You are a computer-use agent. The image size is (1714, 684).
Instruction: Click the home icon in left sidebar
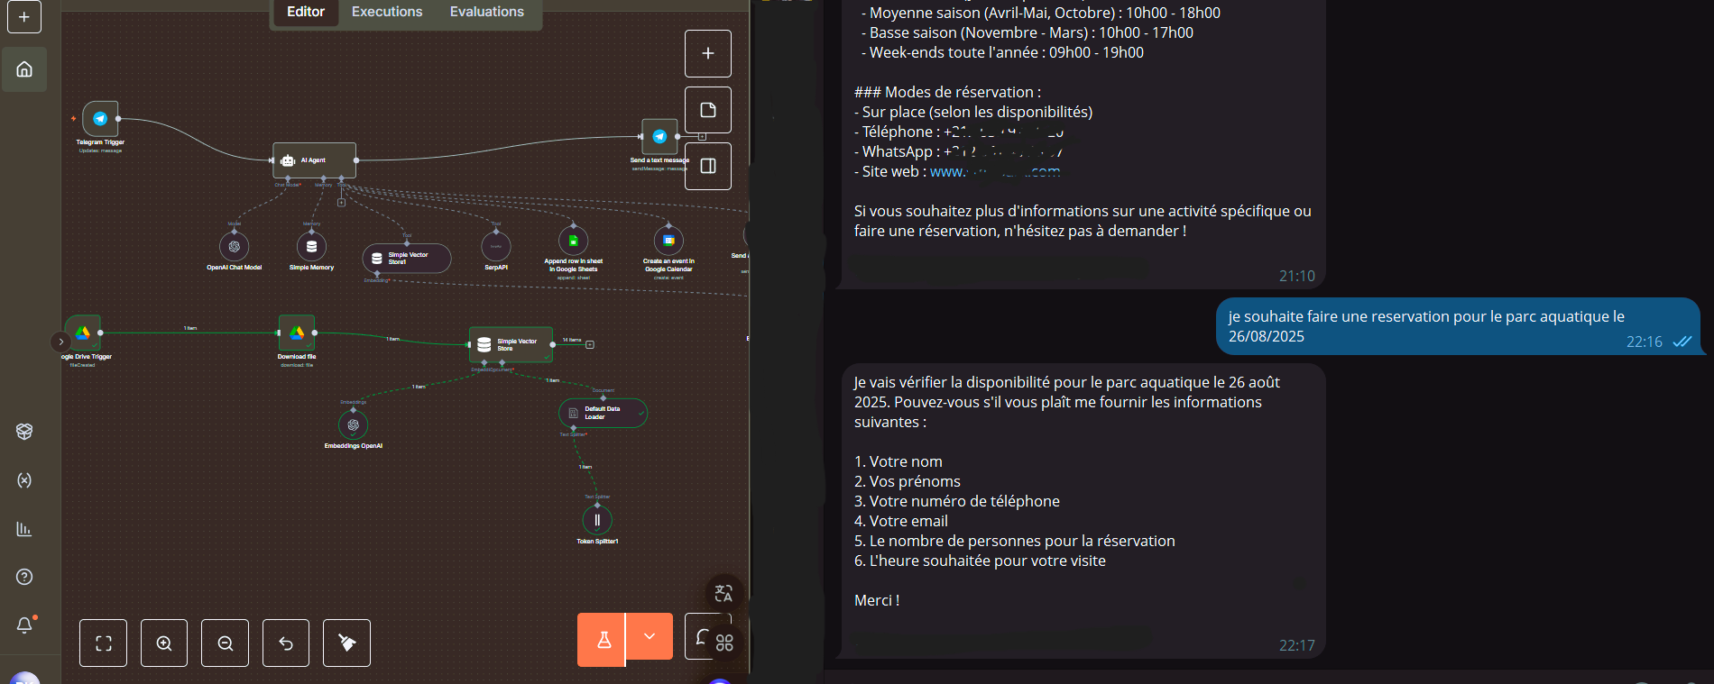click(24, 69)
